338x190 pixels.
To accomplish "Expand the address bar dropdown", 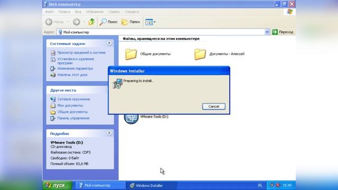I will coord(267,32).
